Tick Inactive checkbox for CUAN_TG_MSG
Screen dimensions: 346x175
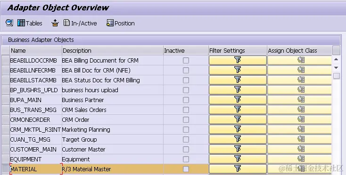[x=186, y=140]
